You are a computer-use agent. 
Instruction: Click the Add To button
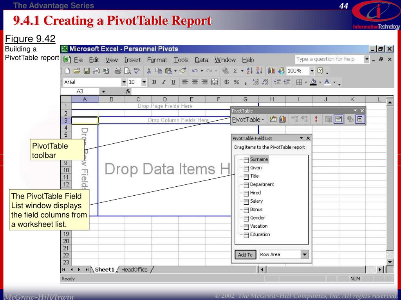[245, 255]
